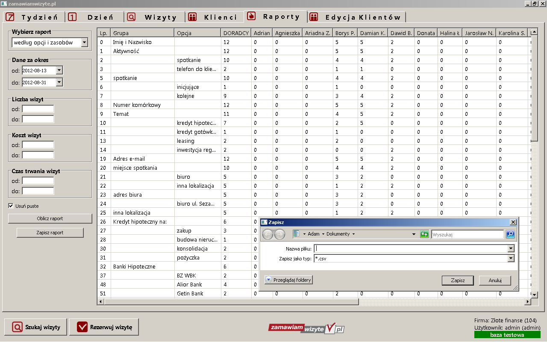Click the Wyszukaj search field

(468, 234)
